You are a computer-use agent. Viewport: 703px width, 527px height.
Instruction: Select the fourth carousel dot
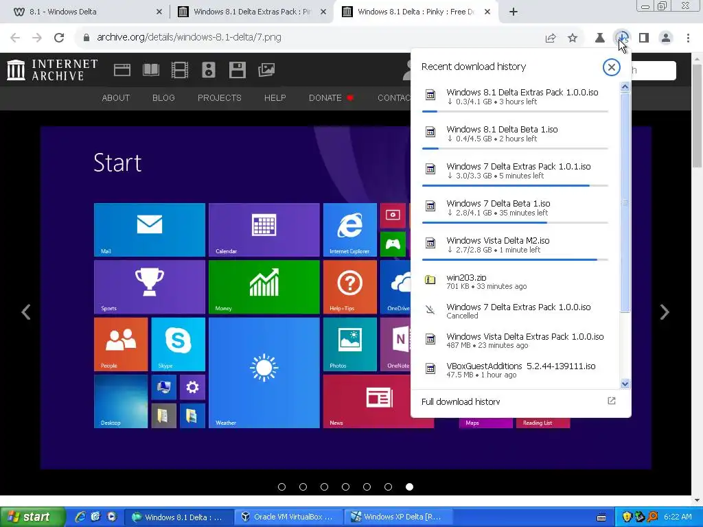346,487
